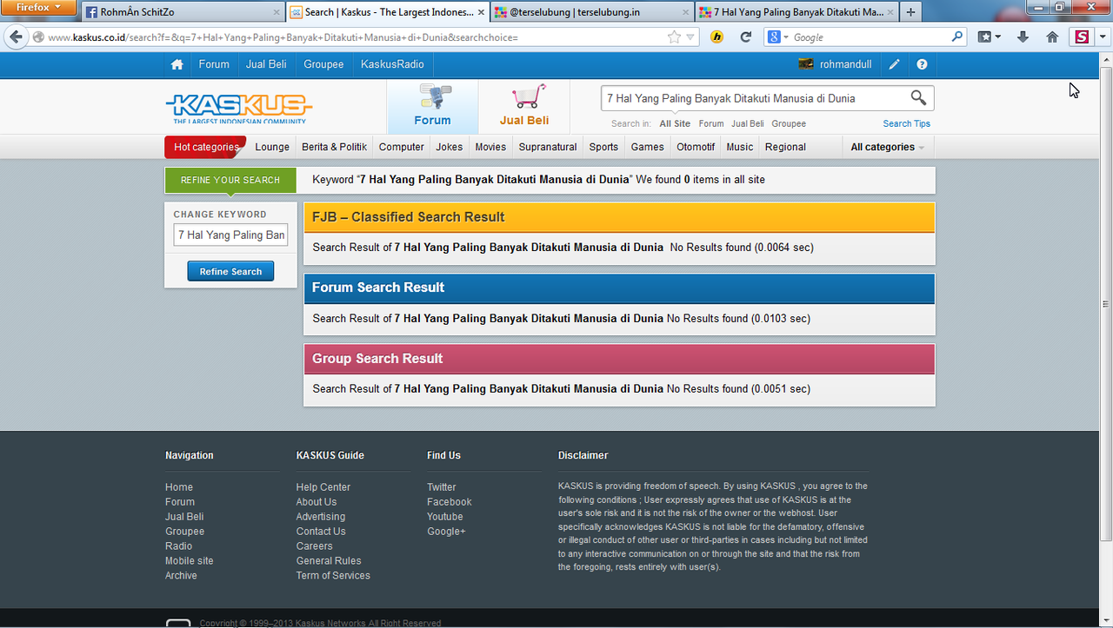Click the red S addon icon in toolbar
1113x628 pixels.
pos(1082,37)
